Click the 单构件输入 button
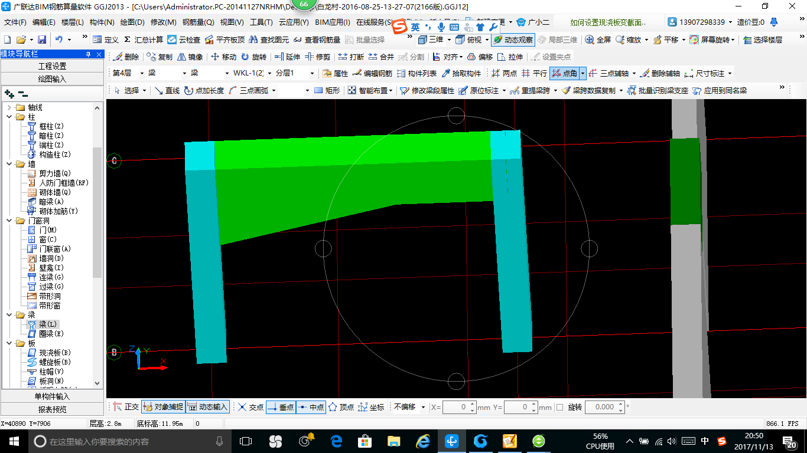 point(52,396)
